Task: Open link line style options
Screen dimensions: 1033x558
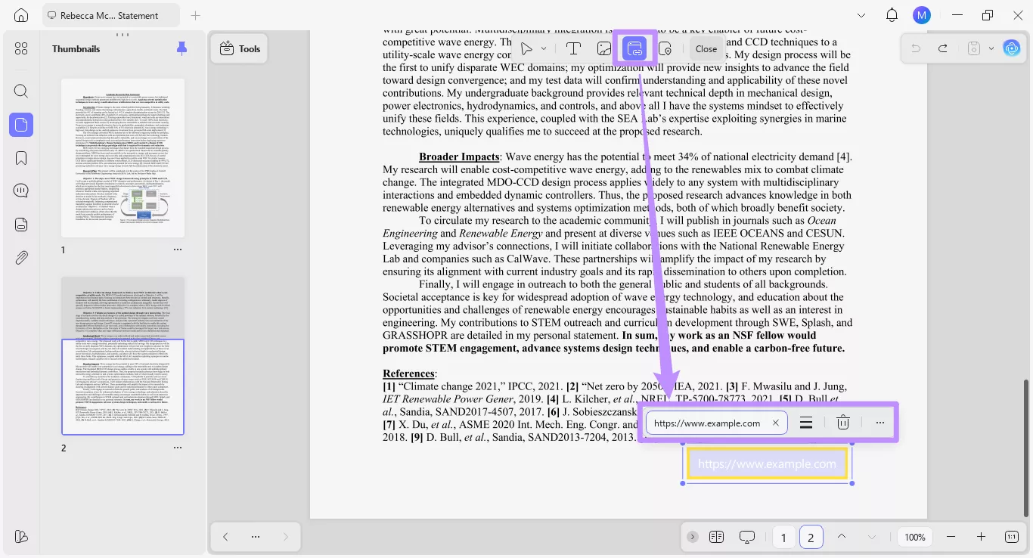Action: [x=806, y=423]
